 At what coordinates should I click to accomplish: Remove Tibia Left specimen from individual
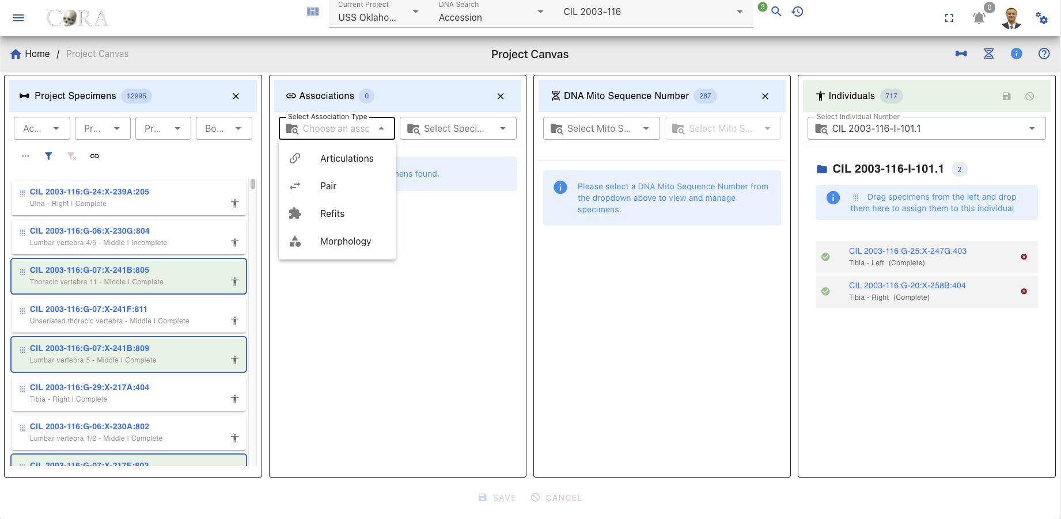(x=1024, y=257)
